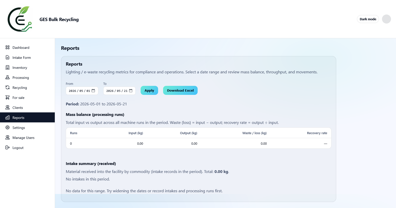Open the Recycling section

coord(27,88)
